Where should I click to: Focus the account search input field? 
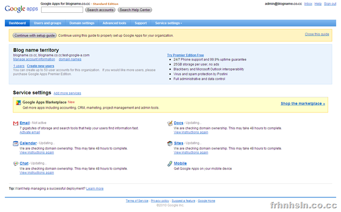(62, 10)
